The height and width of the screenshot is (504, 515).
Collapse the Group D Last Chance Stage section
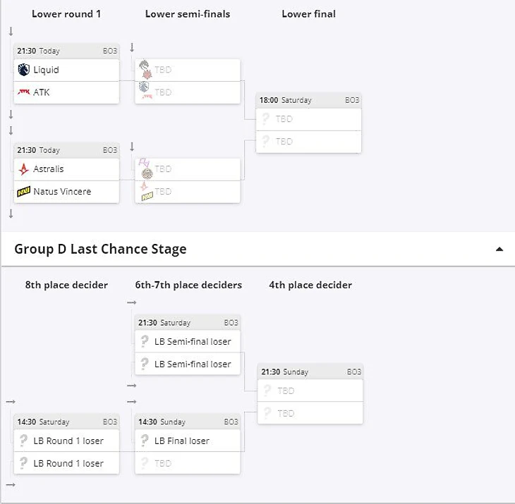coord(499,249)
